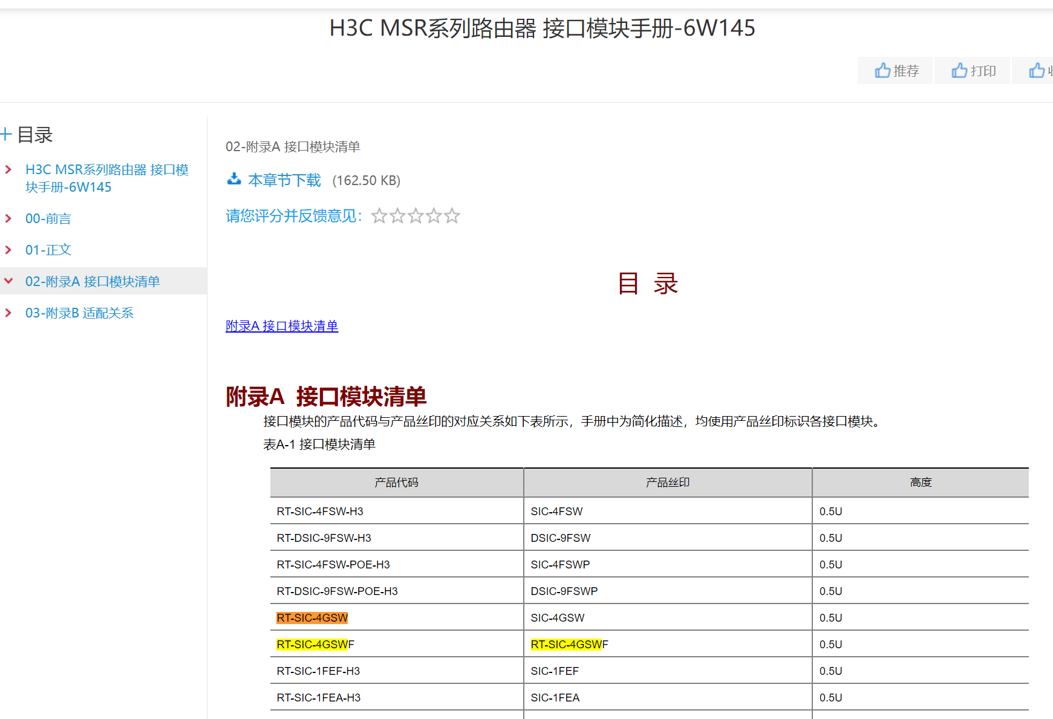The image size is (1053, 719).
Task: Select the RT-SIC-4FSW-POE-H3 product code cell
Action: click(397, 564)
